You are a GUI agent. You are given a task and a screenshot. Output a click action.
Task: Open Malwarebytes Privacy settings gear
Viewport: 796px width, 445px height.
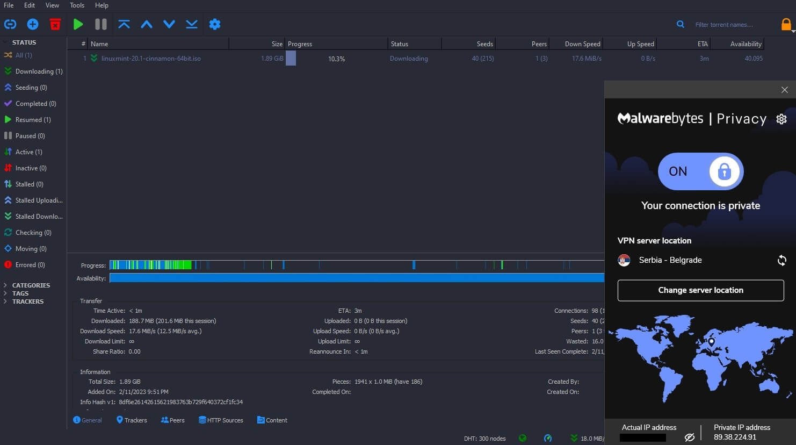click(x=781, y=119)
